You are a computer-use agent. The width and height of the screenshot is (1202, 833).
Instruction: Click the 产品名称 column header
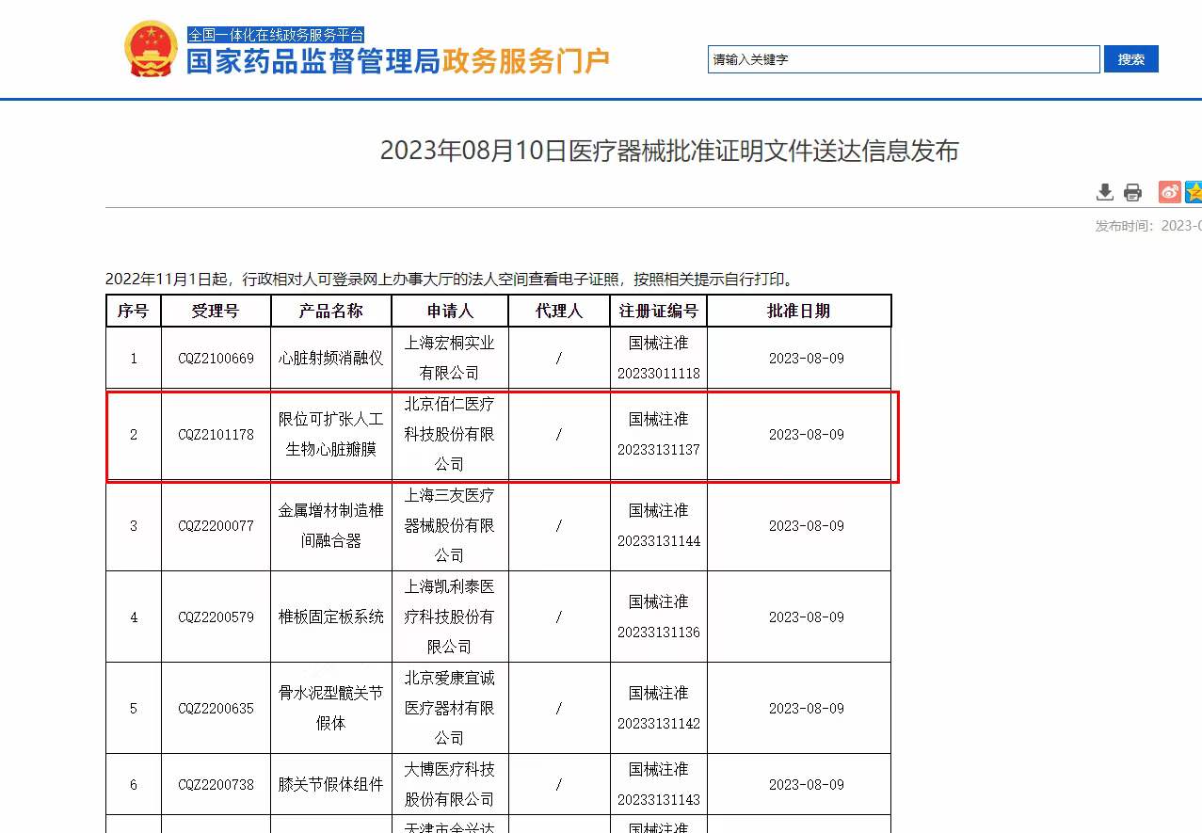[330, 311]
